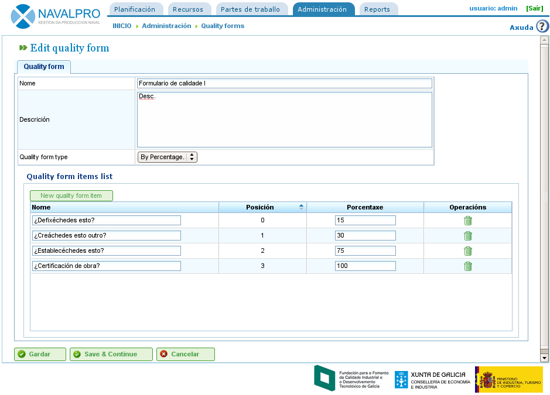
Task: Click the Saír logout link
Action: (x=534, y=8)
